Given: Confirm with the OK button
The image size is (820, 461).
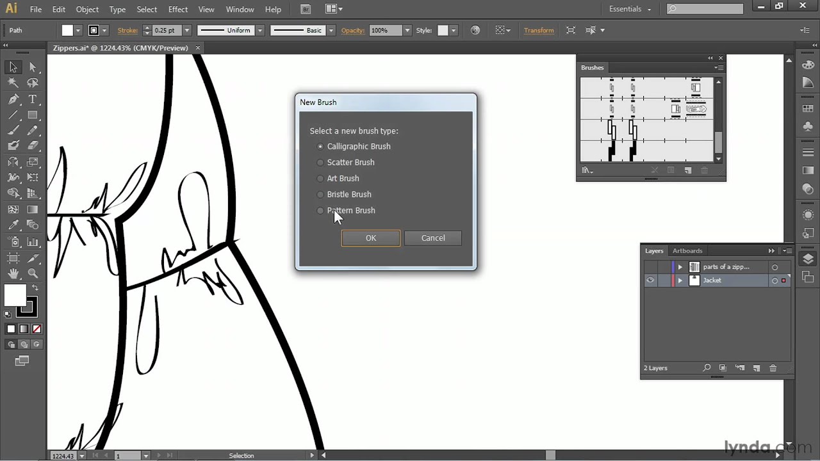Looking at the screenshot, I should click(370, 238).
